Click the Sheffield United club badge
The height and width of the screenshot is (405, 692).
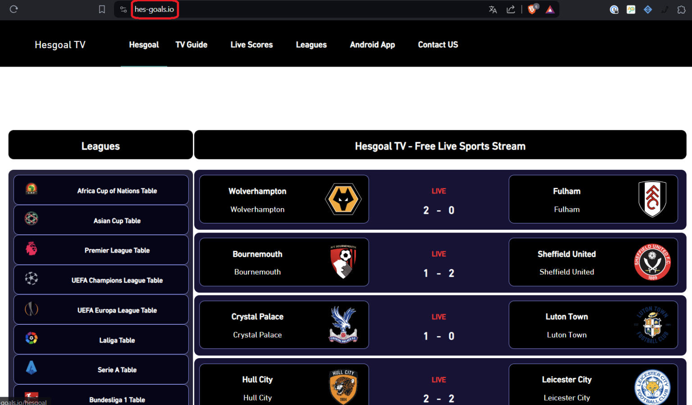tap(652, 262)
